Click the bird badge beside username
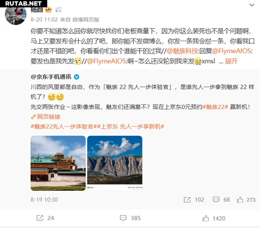The width and height of the screenshot is (260, 228). (58, 10)
